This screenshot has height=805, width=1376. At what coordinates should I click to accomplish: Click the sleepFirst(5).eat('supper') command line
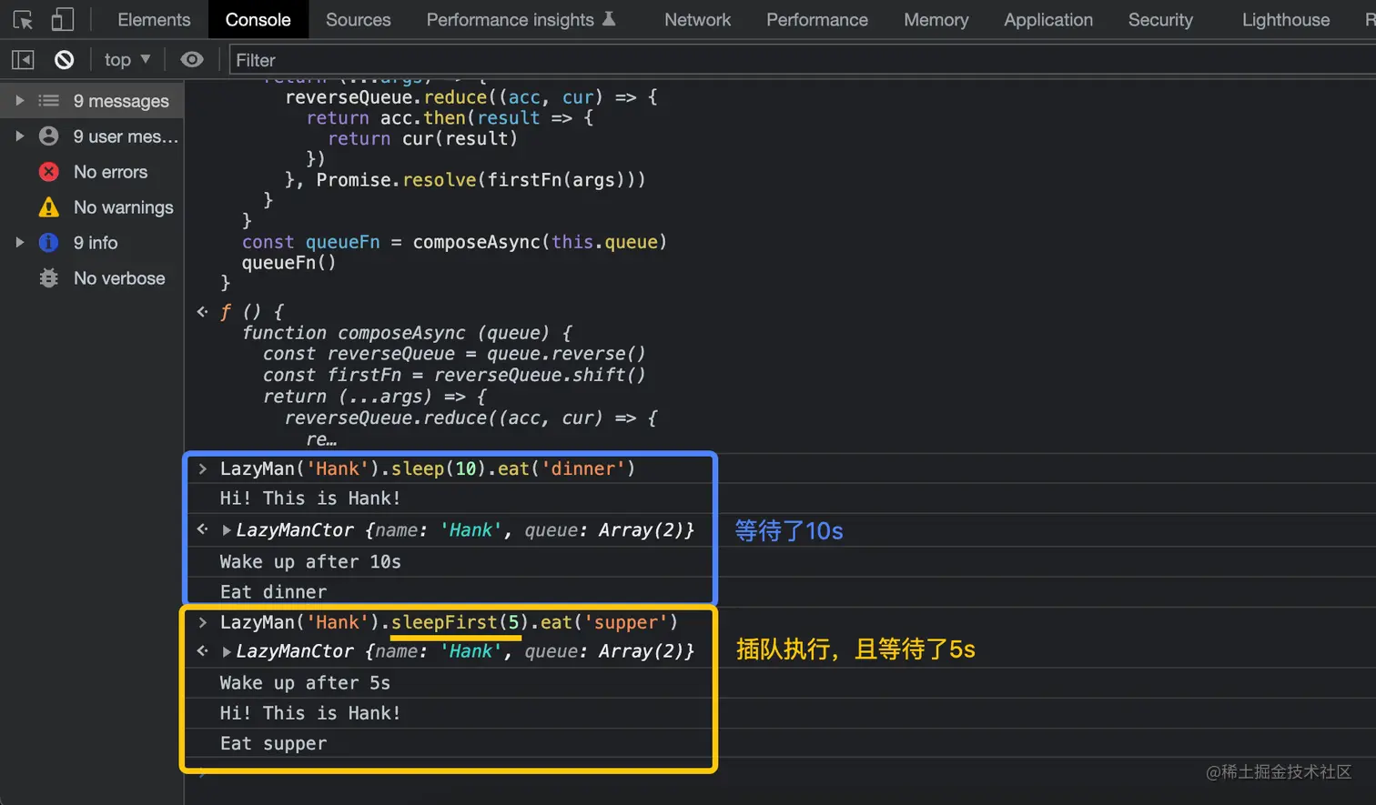click(449, 622)
